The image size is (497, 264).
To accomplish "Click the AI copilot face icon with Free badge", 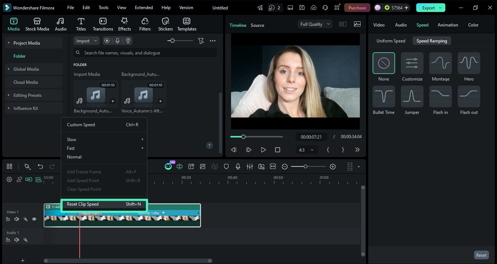I will [168, 166].
